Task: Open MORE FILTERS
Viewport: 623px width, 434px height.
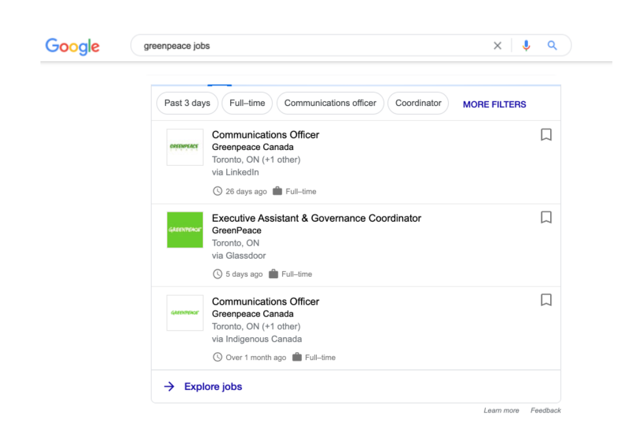Action: pos(494,104)
